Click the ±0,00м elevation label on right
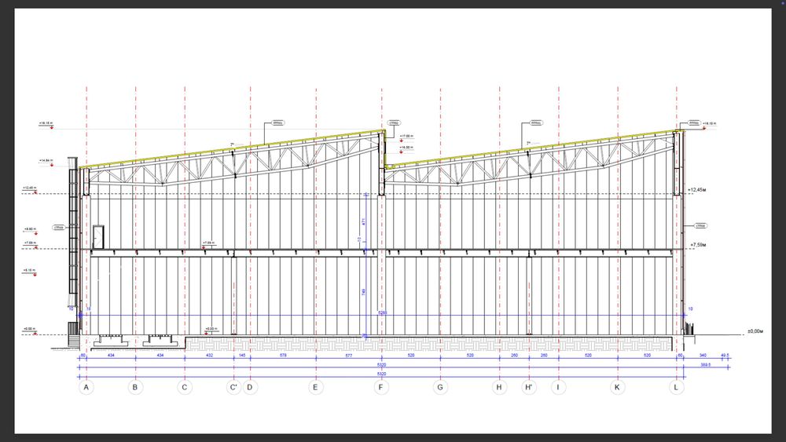The width and height of the screenshot is (786, 442). click(755, 331)
